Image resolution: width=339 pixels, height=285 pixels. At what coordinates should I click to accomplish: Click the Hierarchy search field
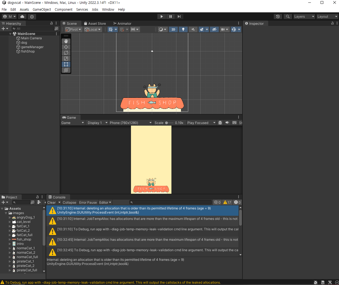33,29
